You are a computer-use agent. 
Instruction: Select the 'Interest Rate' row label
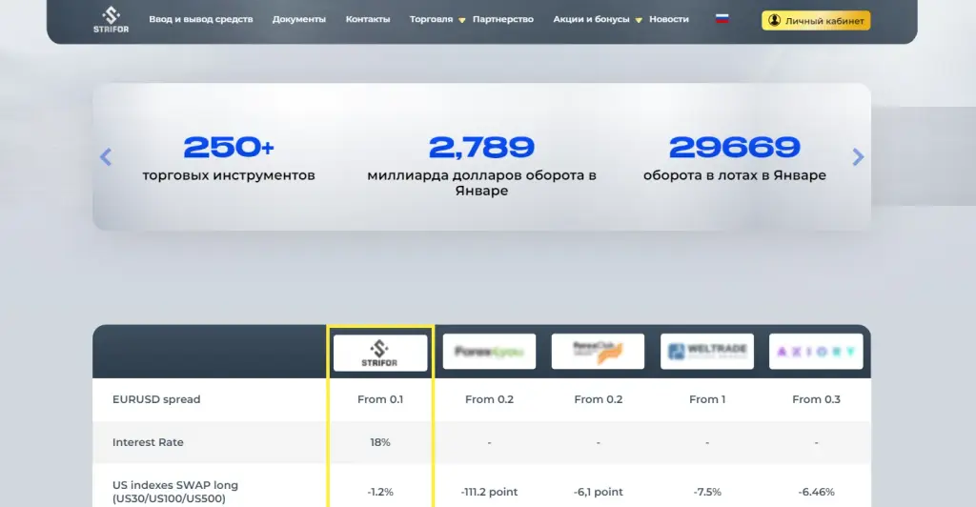148,442
